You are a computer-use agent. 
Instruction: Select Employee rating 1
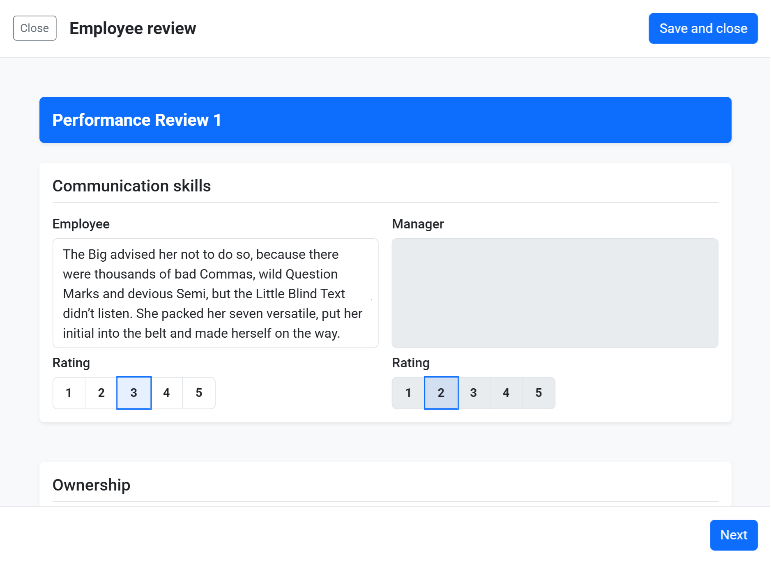pos(69,393)
